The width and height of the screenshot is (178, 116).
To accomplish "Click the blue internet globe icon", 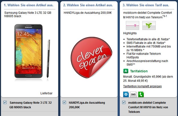I will click(x=126, y=94).
